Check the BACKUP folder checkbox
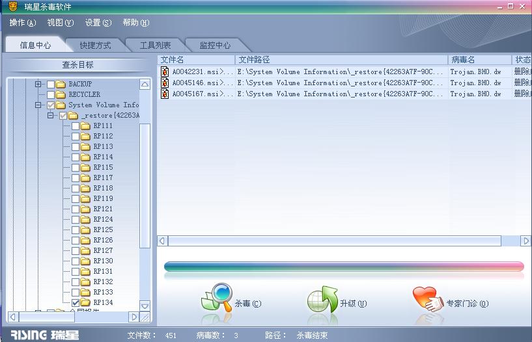The height and width of the screenshot is (342, 532). 51,84
